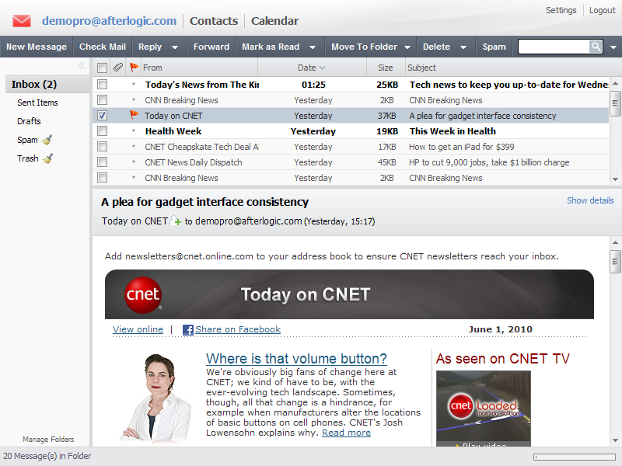The image size is (622, 466).
Task: Open the Contacts tab
Action: pyautogui.click(x=214, y=21)
